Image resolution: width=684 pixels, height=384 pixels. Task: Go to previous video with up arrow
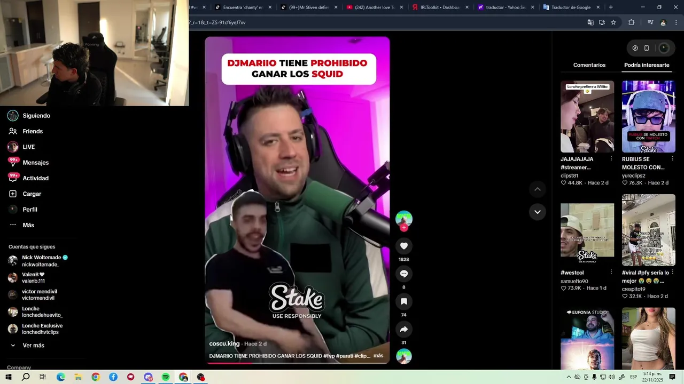(538, 189)
